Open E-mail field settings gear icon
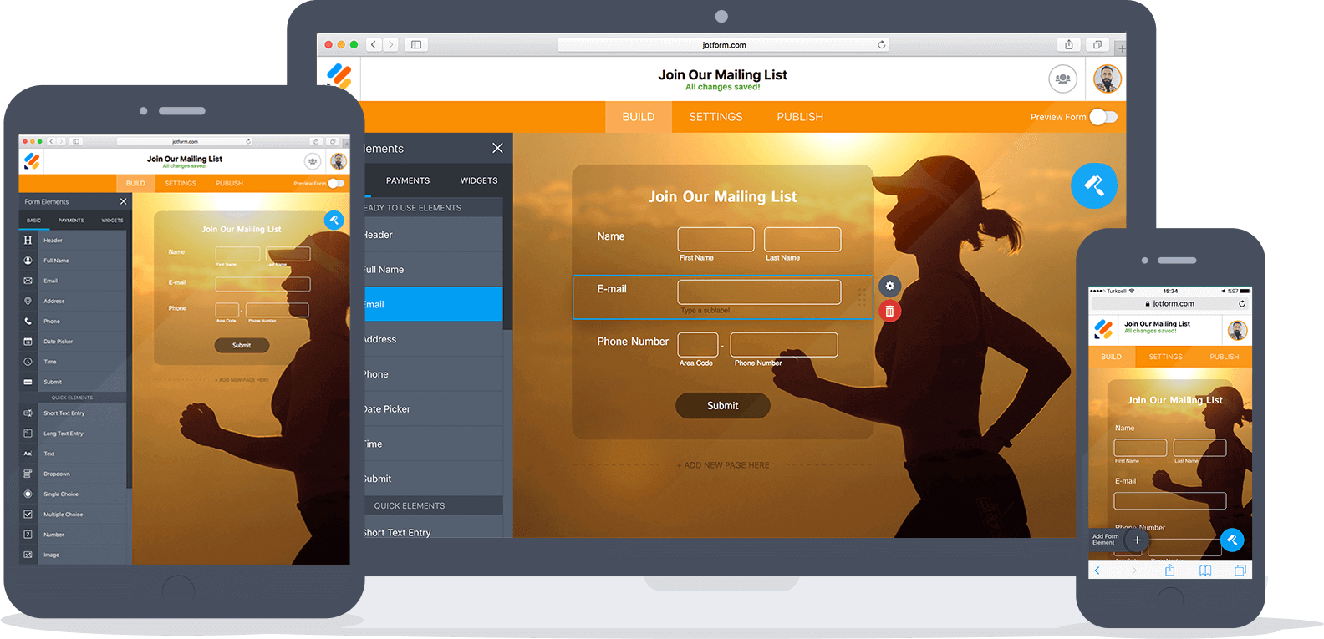 point(889,286)
